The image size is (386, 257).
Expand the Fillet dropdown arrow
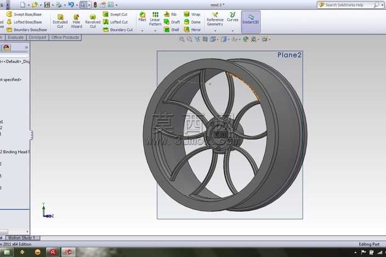143,31
